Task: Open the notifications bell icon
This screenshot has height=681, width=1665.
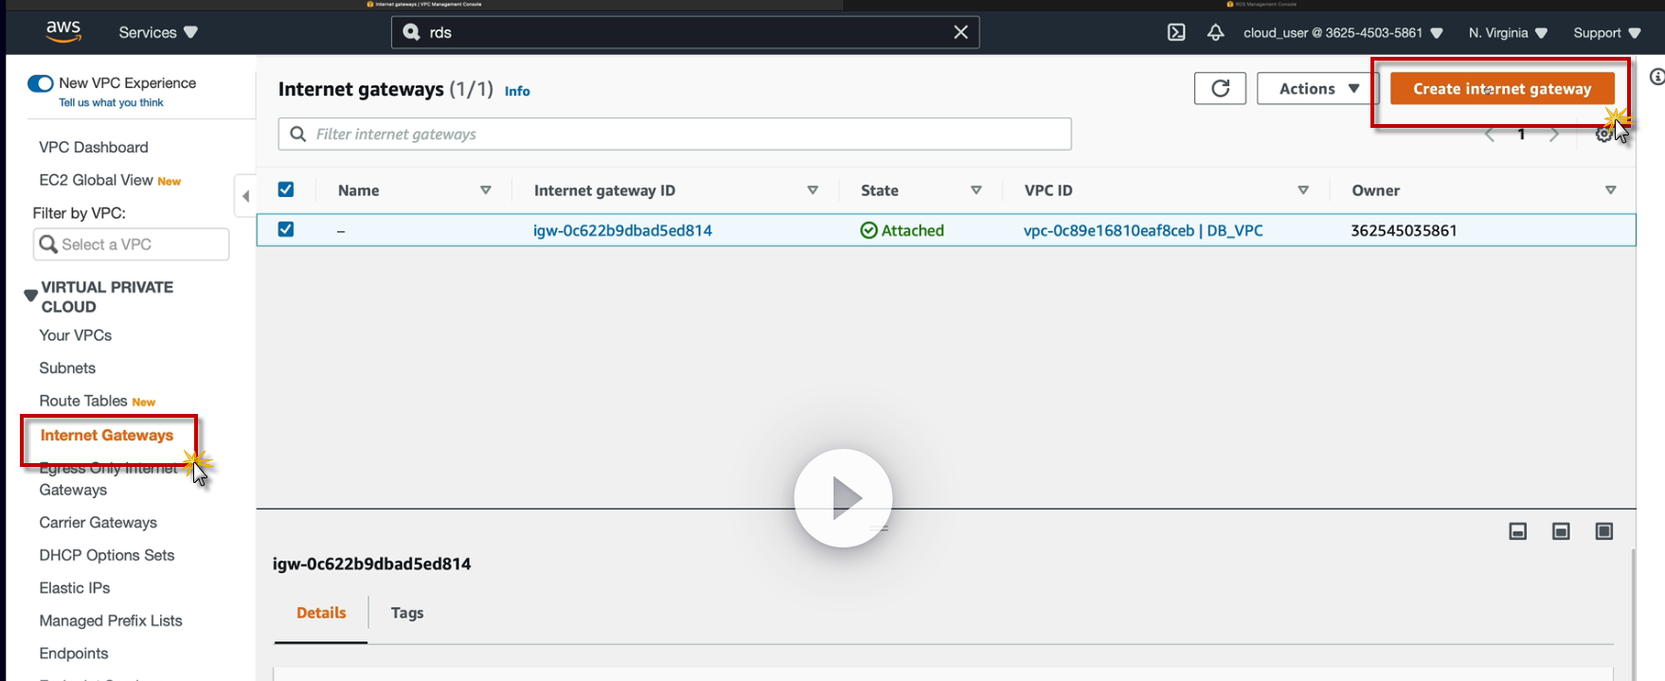Action: pyautogui.click(x=1215, y=32)
